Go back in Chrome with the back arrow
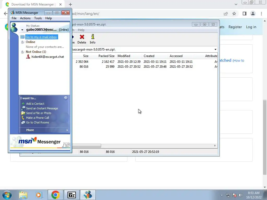Image resolution: width=267 pixels, height=200 pixels. 5,14
